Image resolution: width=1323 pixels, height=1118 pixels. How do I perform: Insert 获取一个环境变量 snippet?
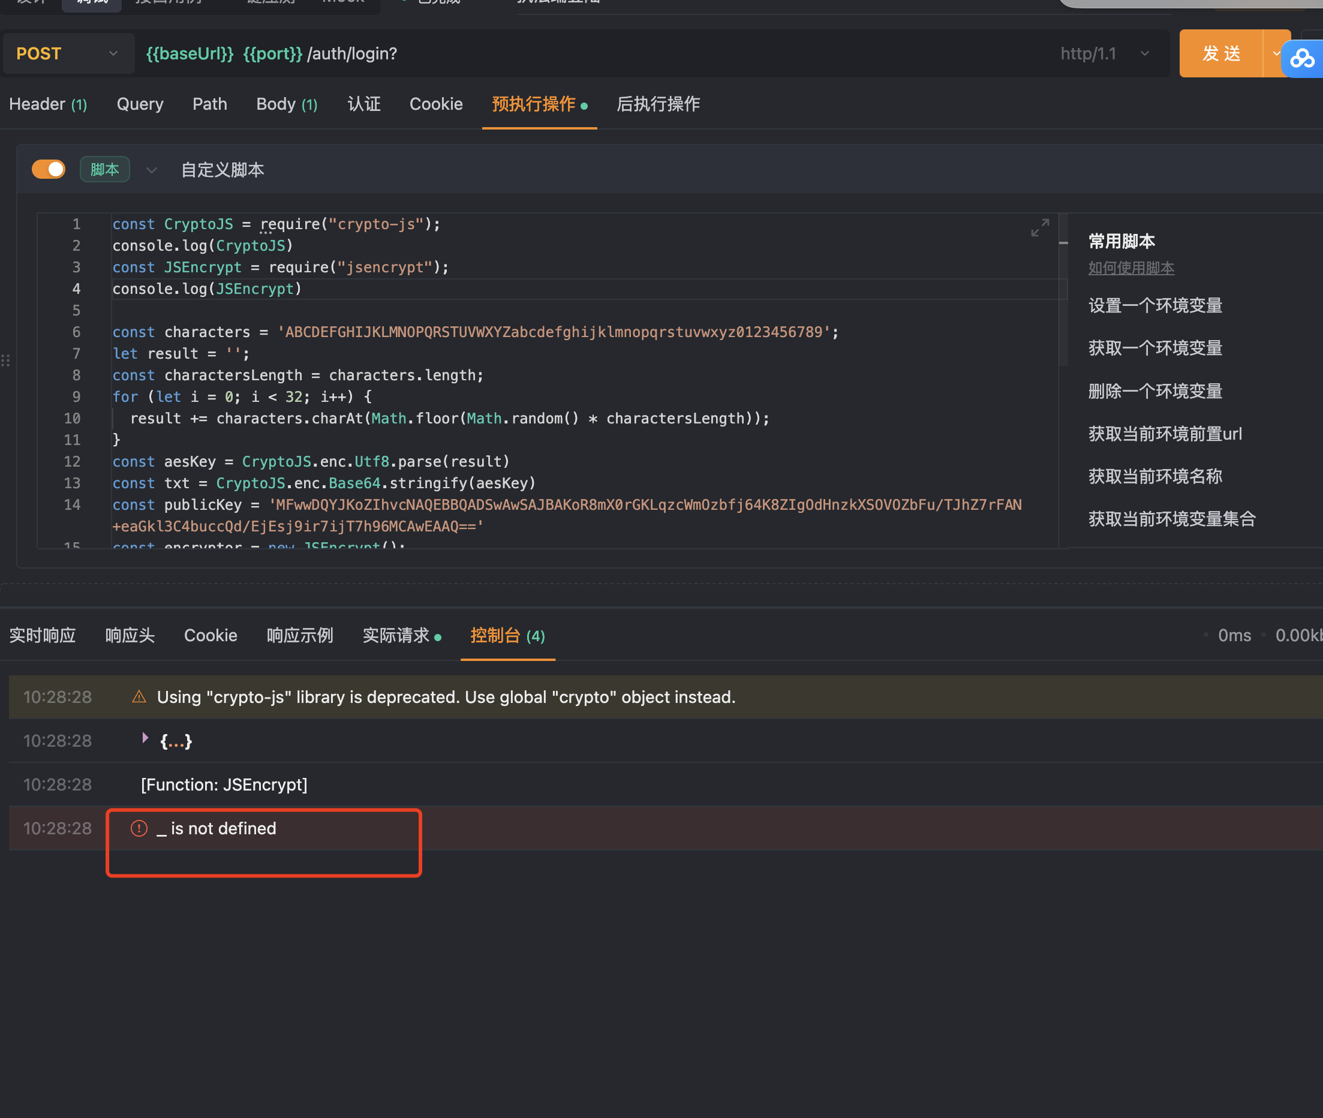[1155, 348]
